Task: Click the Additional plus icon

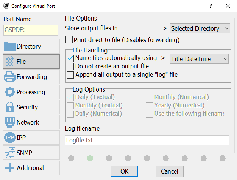Action: click(x=10, y=168)
